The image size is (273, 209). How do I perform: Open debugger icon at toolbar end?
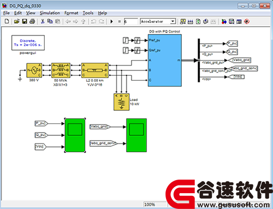(x=247, y=21)
